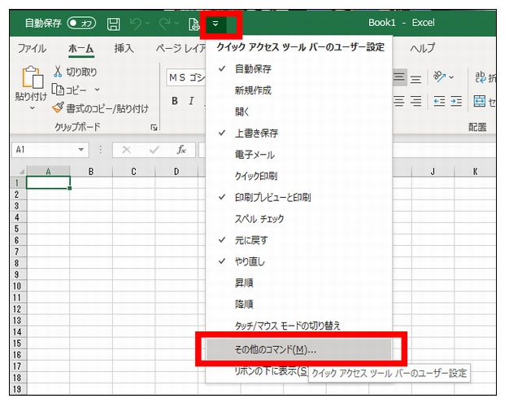Click the merge cells icon
The height and width of the screenshot is (403, 509).
coord(480,102)
